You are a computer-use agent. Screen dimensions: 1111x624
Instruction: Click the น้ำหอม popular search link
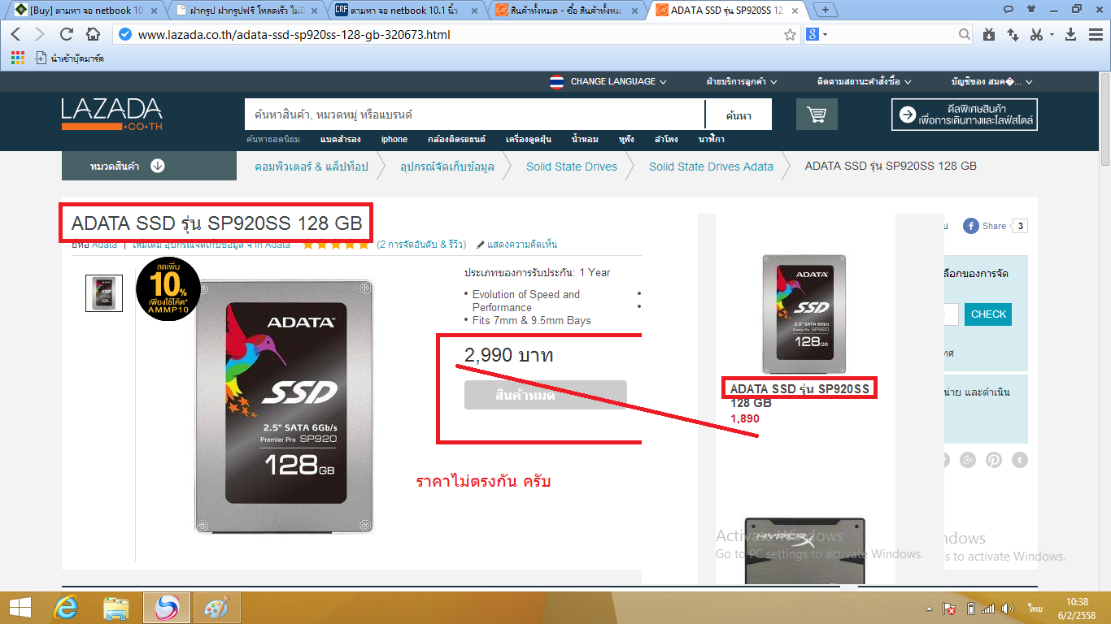click(585, 139)
